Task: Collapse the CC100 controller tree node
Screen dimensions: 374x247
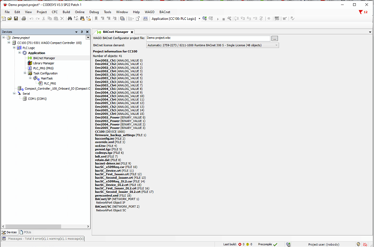Action: 9,43
